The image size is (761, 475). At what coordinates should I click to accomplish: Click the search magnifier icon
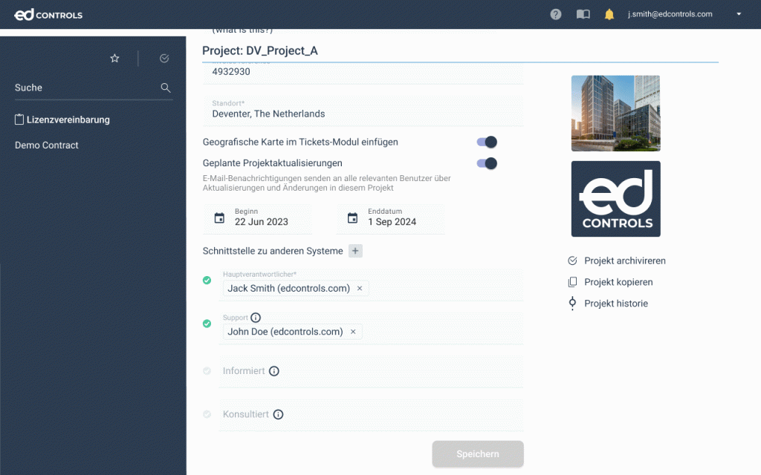click(166, 88)
